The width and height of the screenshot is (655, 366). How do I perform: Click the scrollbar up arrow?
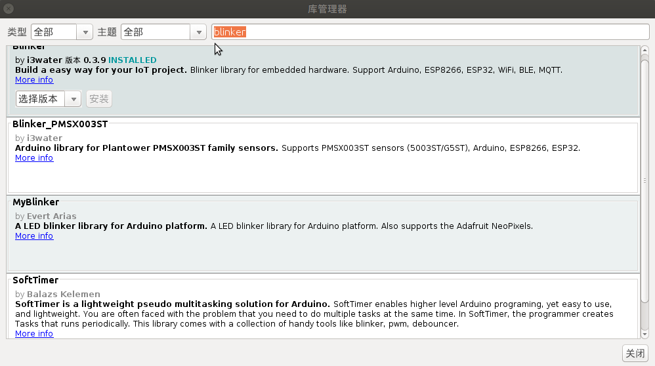click(644, 51)
